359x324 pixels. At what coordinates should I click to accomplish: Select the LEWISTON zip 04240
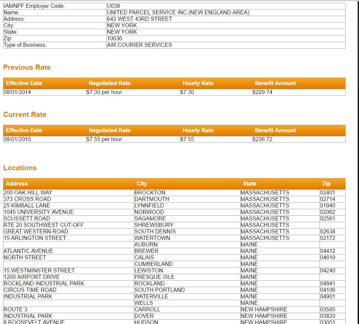click(x=327, y=270)
